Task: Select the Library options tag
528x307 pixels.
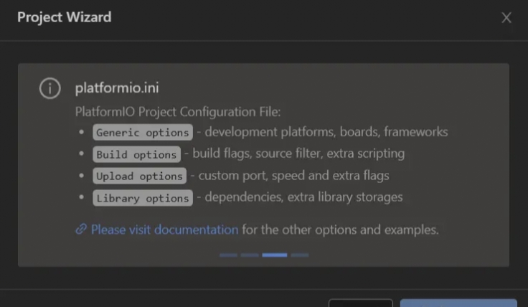Action: pos(143,198)
